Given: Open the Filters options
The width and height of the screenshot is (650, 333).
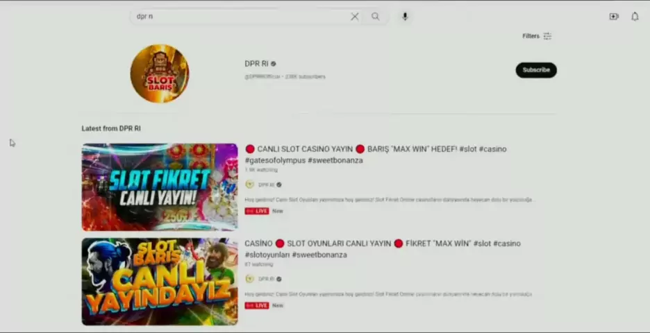Looking at the screenshot, I should click(x=537, y=36).
